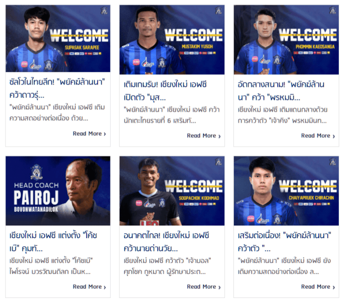Screen dimensions: 342x302
Task: Click the Soopachok Koohmad welcome banner image
Action: click(172, 191)
